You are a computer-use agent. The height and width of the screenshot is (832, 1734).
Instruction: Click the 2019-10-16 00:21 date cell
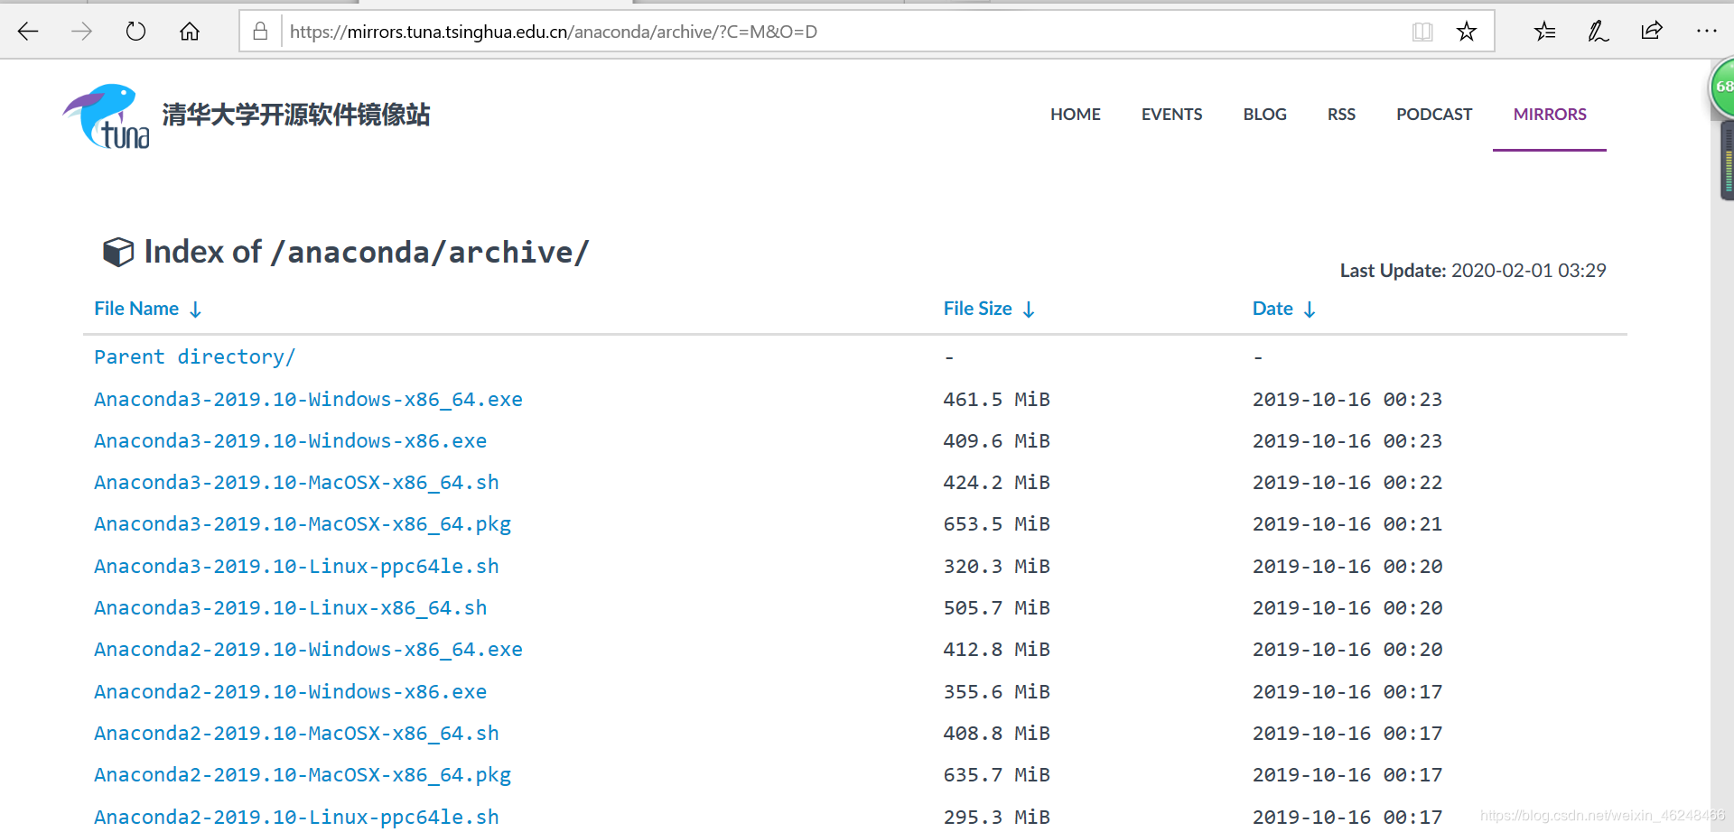point(1347,524)
